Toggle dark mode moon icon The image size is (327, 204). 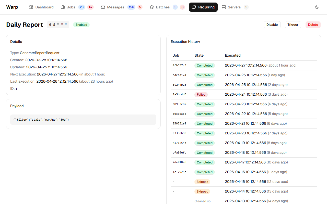[x=317, y=7]
